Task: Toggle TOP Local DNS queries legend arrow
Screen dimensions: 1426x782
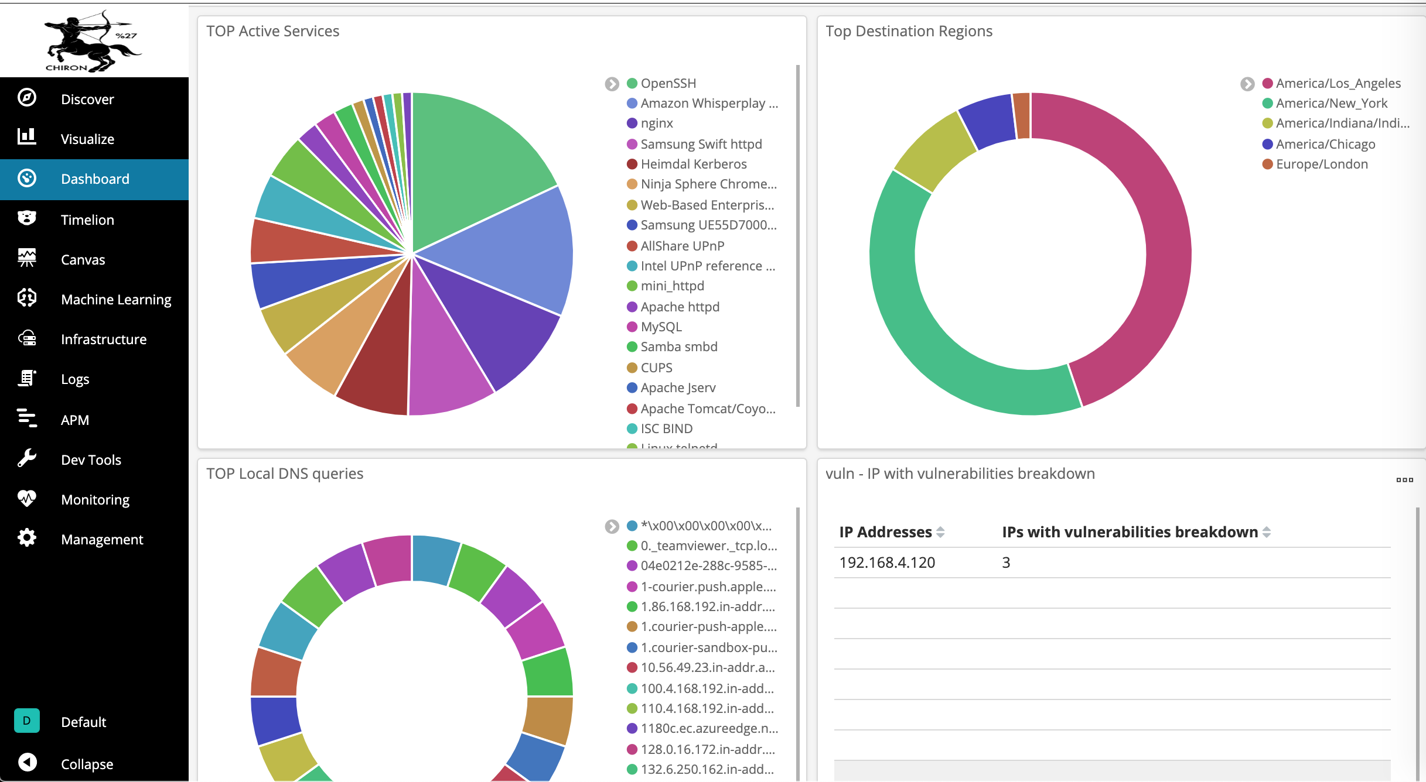Action: (x=612, y=526)
